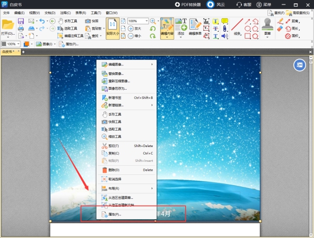Click the vertical scrollbar on right
This screenshot has width=314, height=238.
click(x=311, y=146)
